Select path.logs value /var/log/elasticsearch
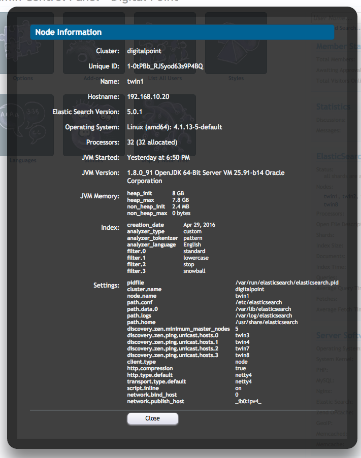The width and height of the screenshot is (361, 458). pos(264,316)
